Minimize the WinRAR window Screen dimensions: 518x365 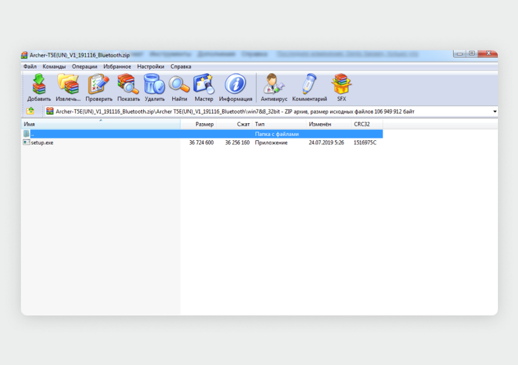460,53
